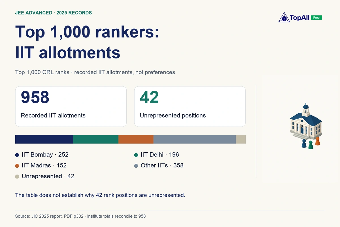Click the Recorded IIT allotments label
Screen dimensions: 340x227
[x=53, y=115]
